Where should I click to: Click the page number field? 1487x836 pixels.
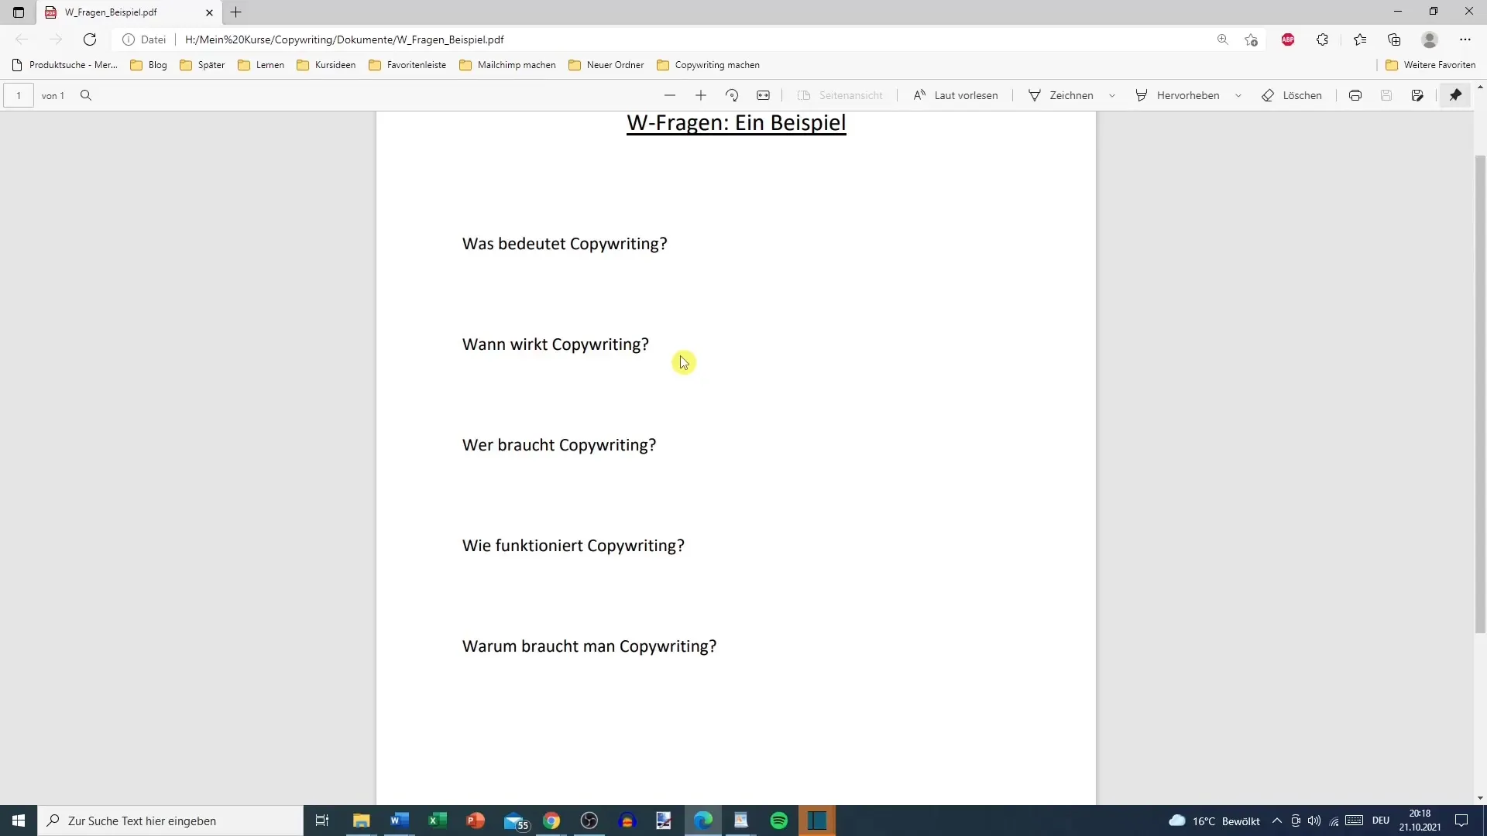tap(19, 95)
